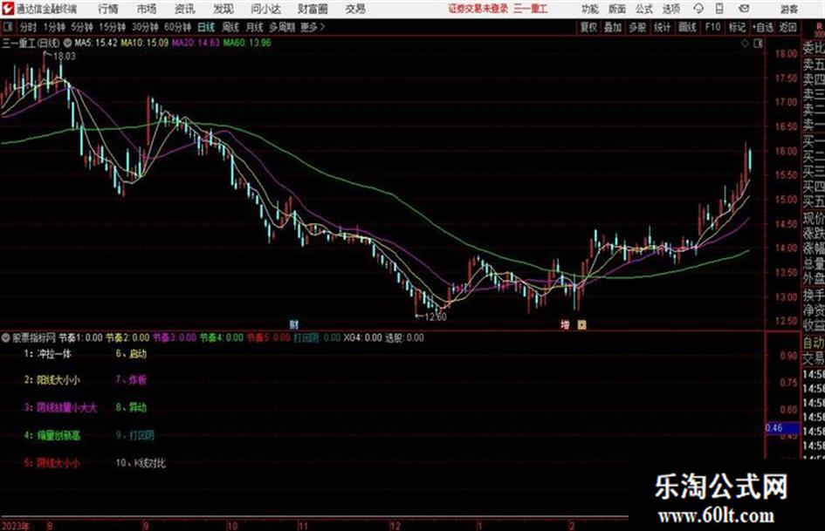
Task: Click the 复权 toolbar button
Action: click(588, 27)
